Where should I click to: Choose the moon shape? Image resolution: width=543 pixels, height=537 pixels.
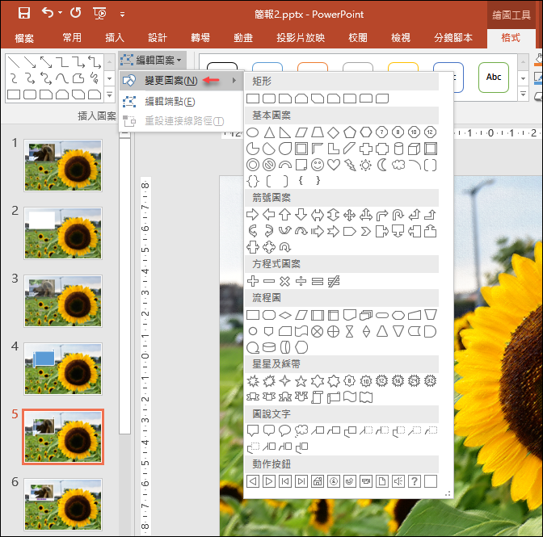coord(382,165)
